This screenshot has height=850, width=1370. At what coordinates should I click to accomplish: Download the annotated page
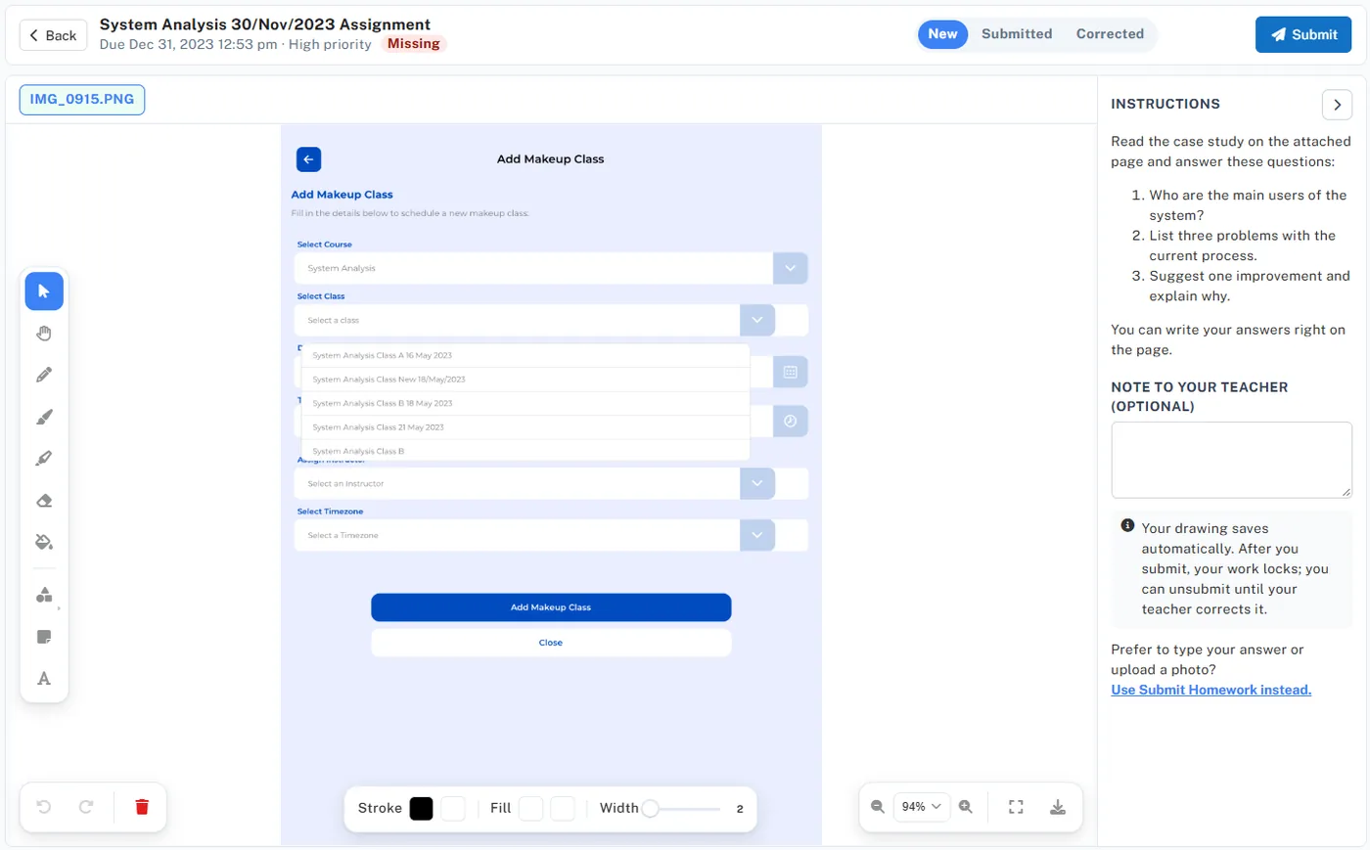(1058, 807)
